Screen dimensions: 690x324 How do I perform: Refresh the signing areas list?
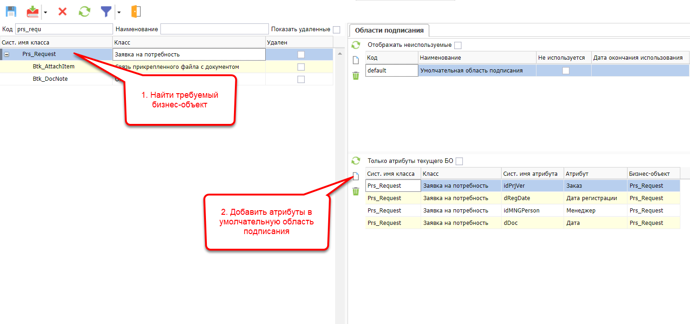(x=356, y=45)
